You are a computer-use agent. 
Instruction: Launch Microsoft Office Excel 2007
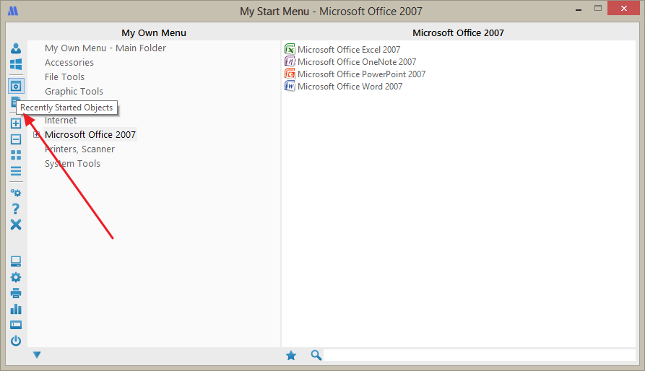[x=349, y=49]
